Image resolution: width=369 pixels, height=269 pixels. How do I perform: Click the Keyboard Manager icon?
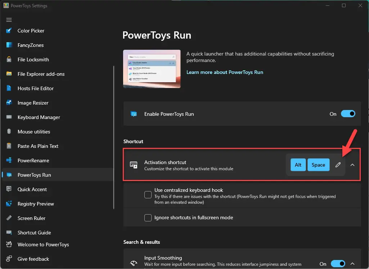pyautogui.click(x=9, y=117)
